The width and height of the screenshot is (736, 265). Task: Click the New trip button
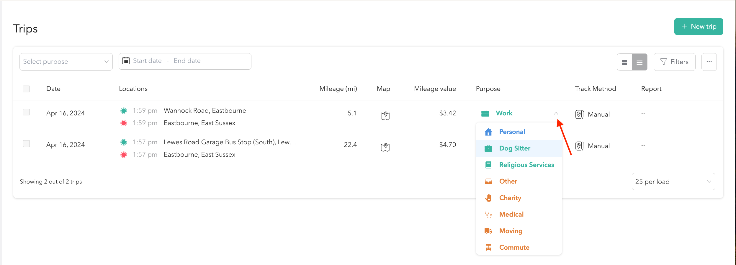point(699,27)
